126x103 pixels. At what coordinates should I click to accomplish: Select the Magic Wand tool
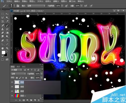click(7, 18)
